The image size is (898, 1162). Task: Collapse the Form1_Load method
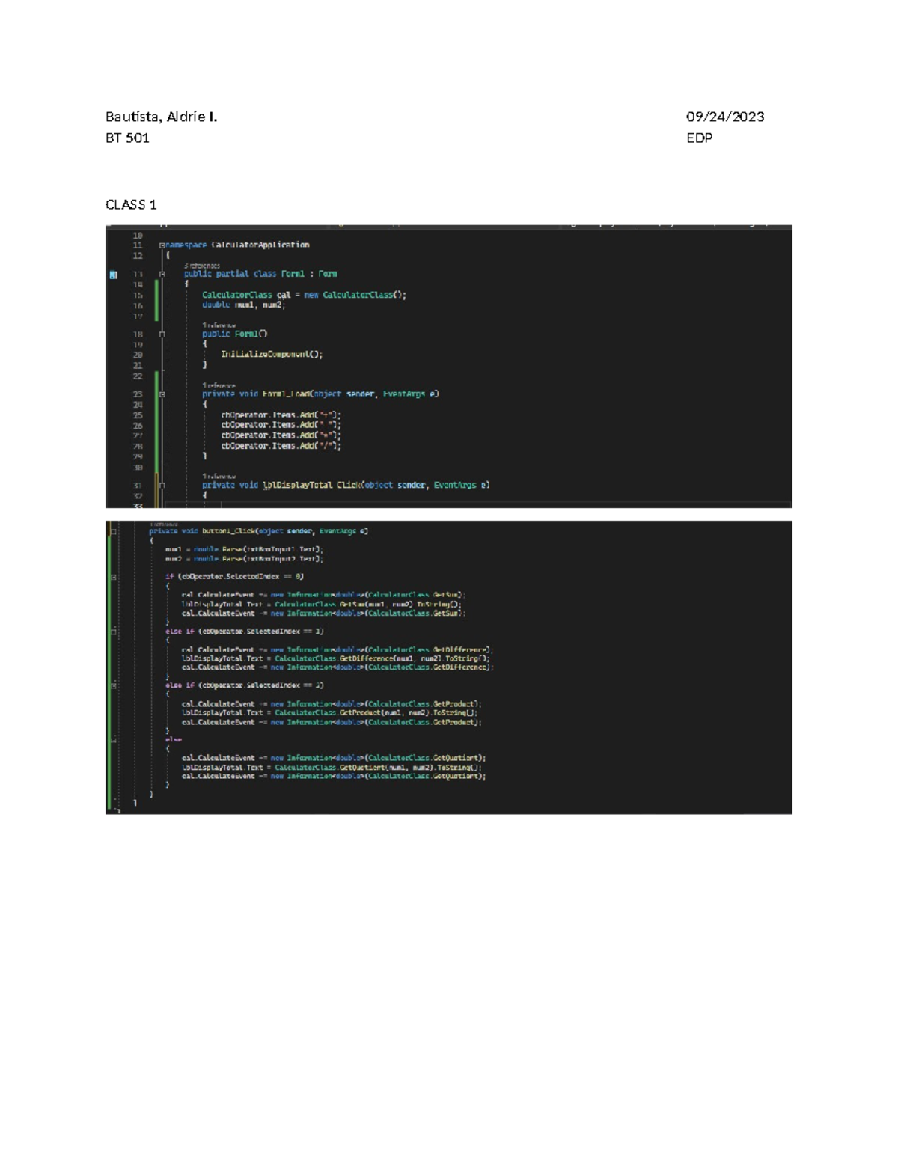pos(162,394)
